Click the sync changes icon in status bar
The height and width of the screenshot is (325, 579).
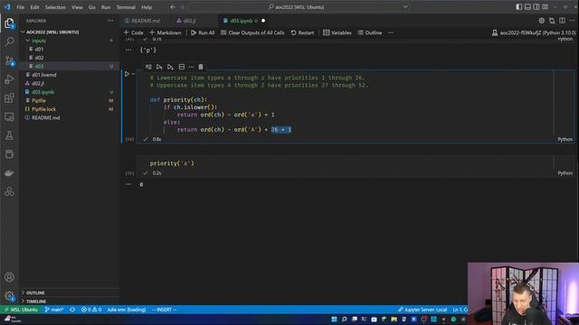click(x=72, y=310)
